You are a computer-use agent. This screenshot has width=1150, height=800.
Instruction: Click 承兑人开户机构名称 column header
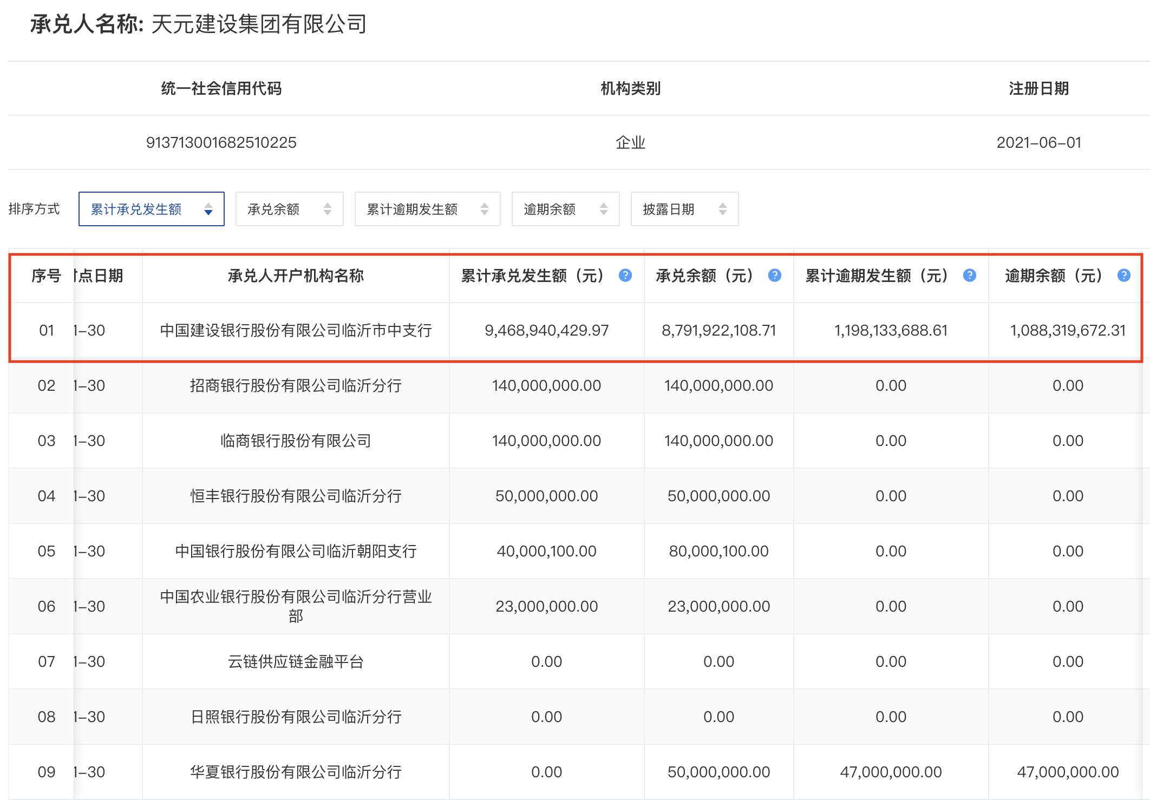tap(296, 276)
